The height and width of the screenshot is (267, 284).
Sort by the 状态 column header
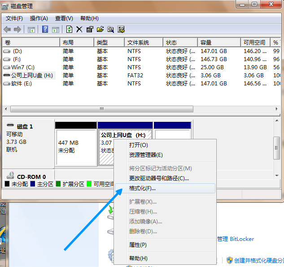[x=180, y=43]
